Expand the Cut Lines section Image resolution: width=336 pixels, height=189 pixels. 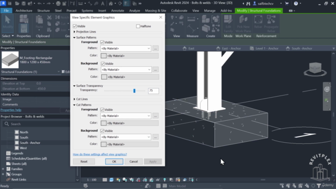pyautogui.click(x=75, y=99)
